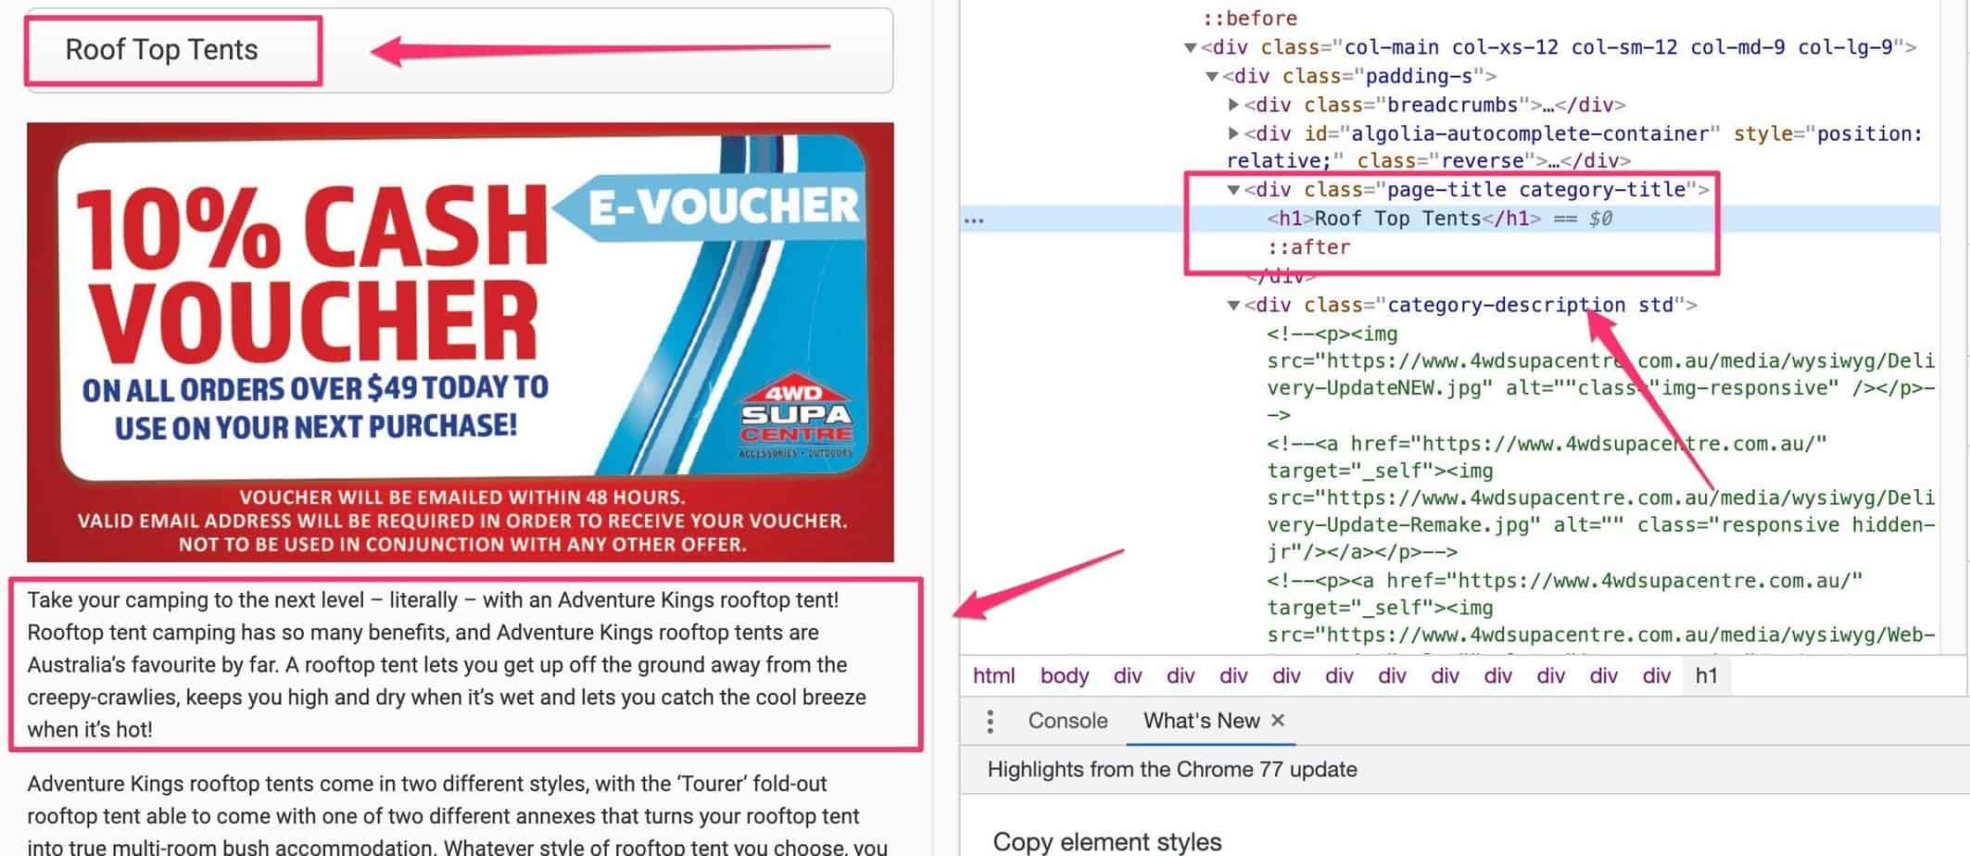This screenshot has height=856, width=1970.
Task: Click the Delivery-UpdateNEW.jpg comment node
Action: pos(1601,374)
